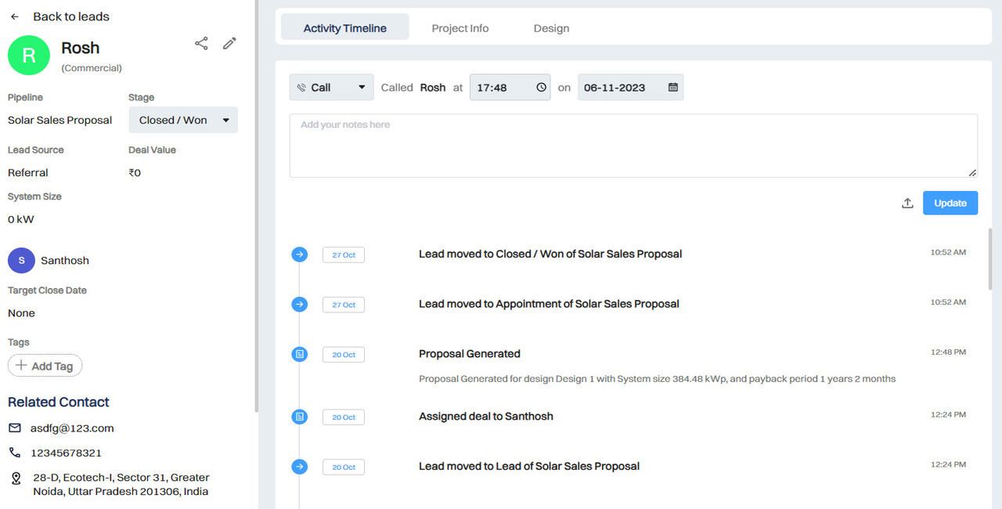The image size is (1002, 509).
Task: Click the 0 kW system size value
Action: coord(21,219)
